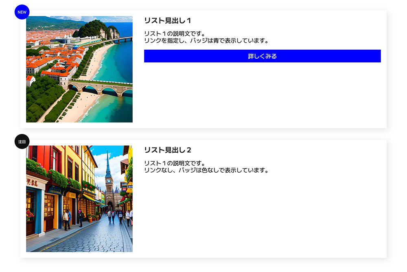Click text リンクを指定し、バッジは青で表示しています。

[206, 41]
